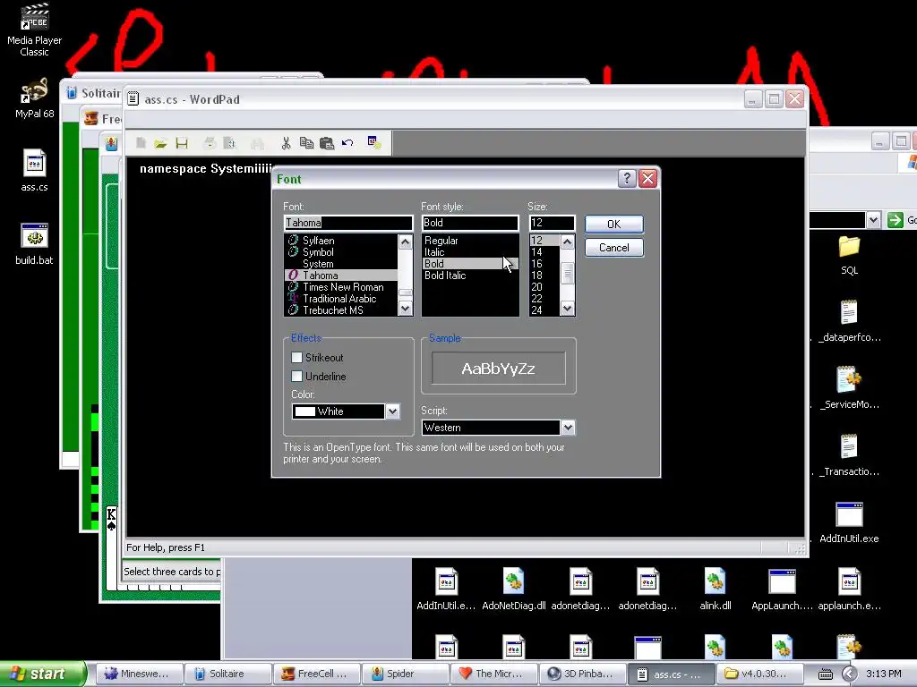Viewport: 917px width, 687px height.
Task: Select the _ServiceMo... file icon
Action: click(849, 388)
